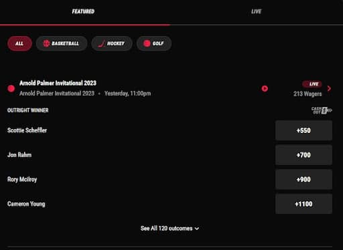This screenshot has height=250, width=343.
Task: Filter by Golf
Action: (154, 43)
